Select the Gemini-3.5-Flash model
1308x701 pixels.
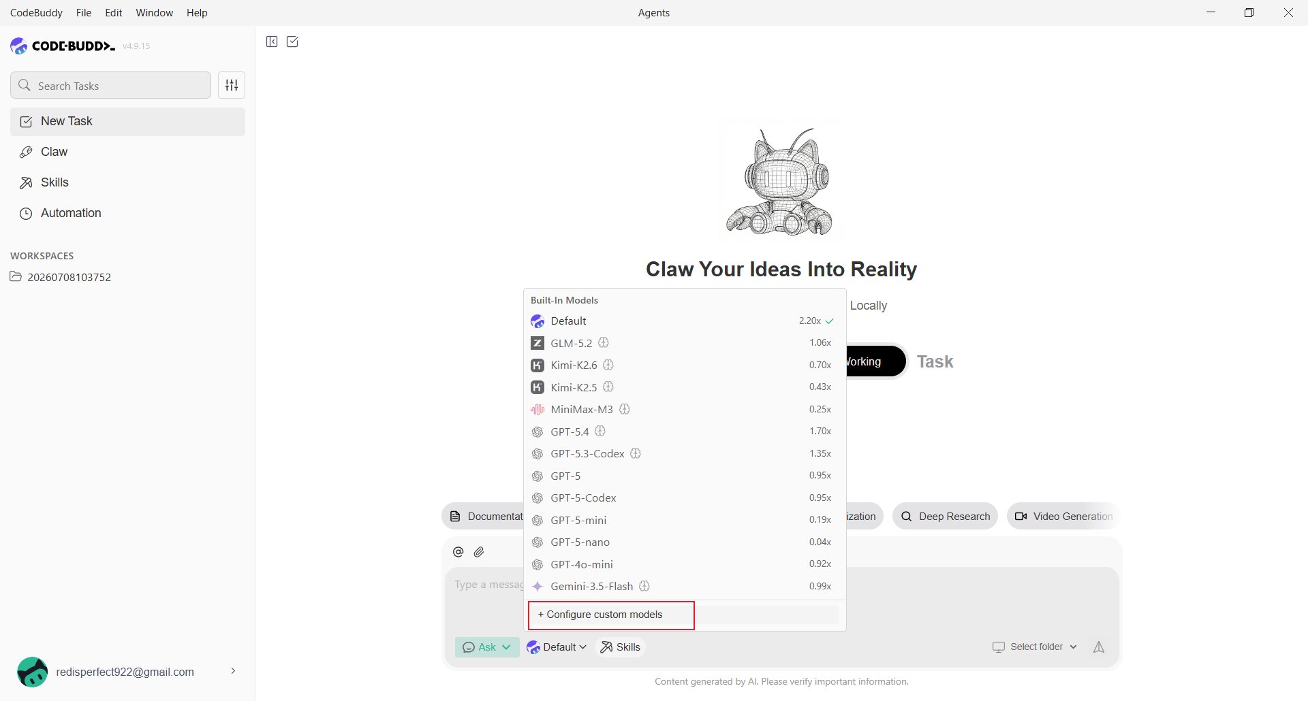[685, 586]
